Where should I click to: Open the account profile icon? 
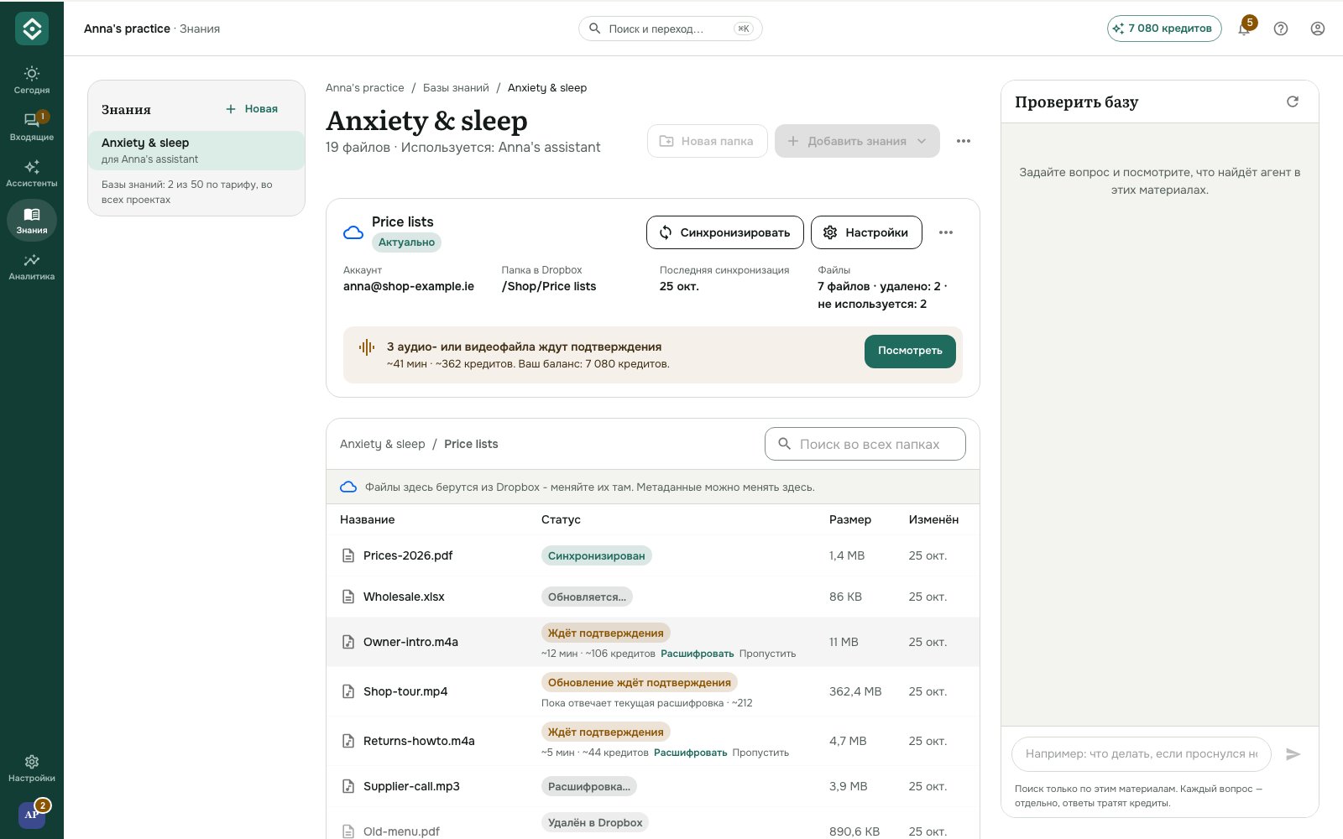click(1318, 29)
